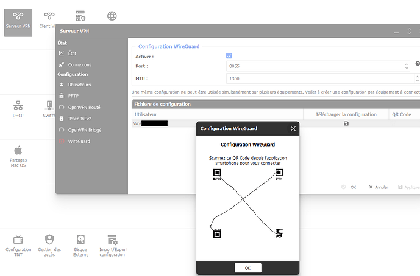Click Télécharger la configuration column header

tap(346, 114)
